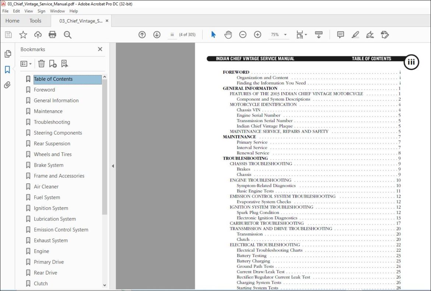Print the document with the printer icon
431x291 pixels.
coord(52,35)
